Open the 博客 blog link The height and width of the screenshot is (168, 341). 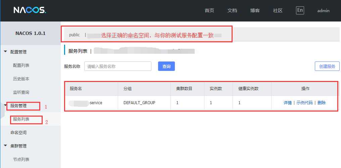point(255,10)
